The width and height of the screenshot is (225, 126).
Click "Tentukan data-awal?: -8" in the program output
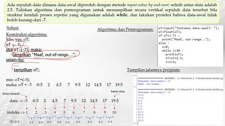tap(154, 81)
